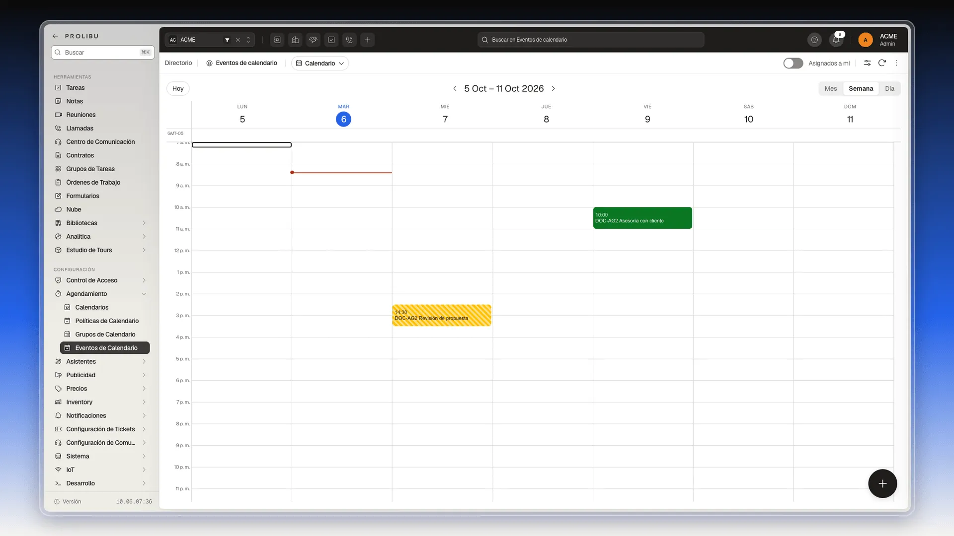This screenshot has width=954, height=536.
Task: Click the floating add event plus button
Action: [882, 483]
